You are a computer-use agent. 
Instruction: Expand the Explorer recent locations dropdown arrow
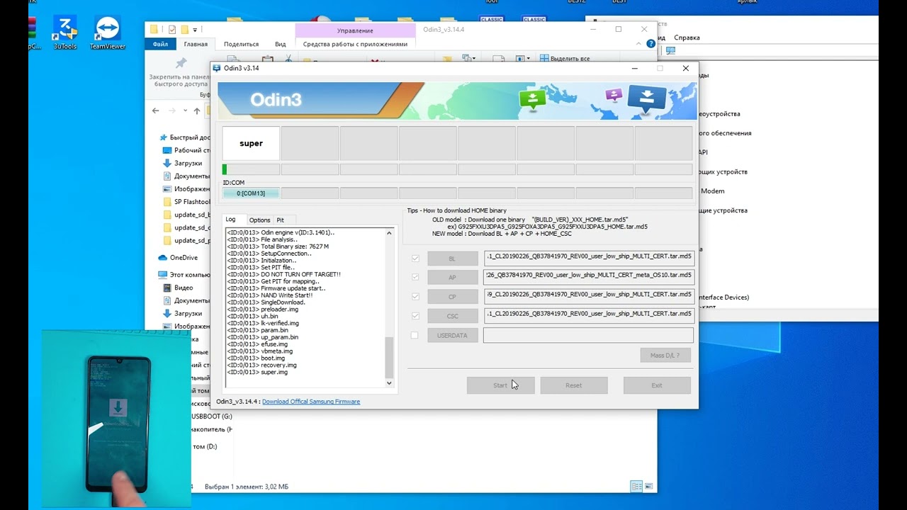pyautogui.click(x=186, y=111)
